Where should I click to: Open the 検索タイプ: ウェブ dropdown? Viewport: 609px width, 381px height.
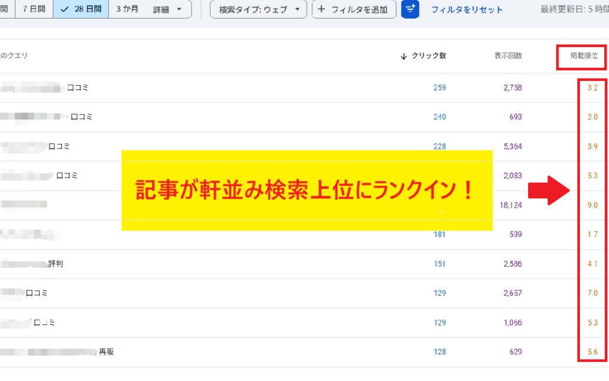pos(258,10)
